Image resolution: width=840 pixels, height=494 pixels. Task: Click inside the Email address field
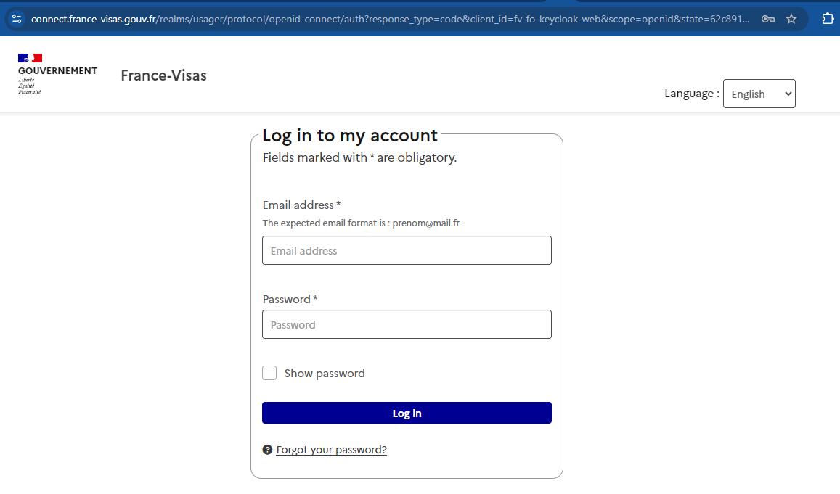(407, 250)
